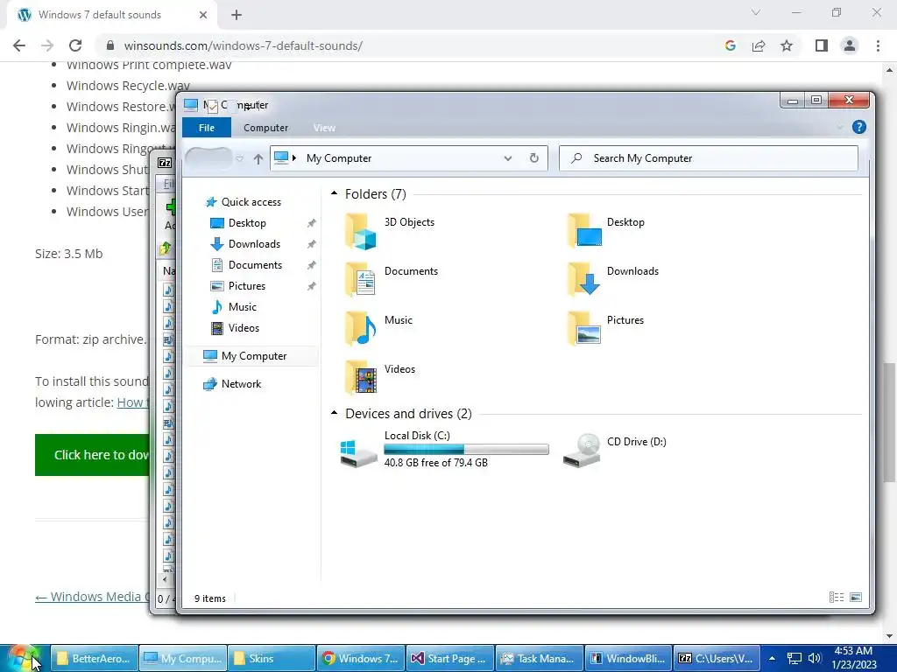Viewport: 897px width, 672px height.
Task: Click the volume speaker tray icon
Action: click(815, 658)
